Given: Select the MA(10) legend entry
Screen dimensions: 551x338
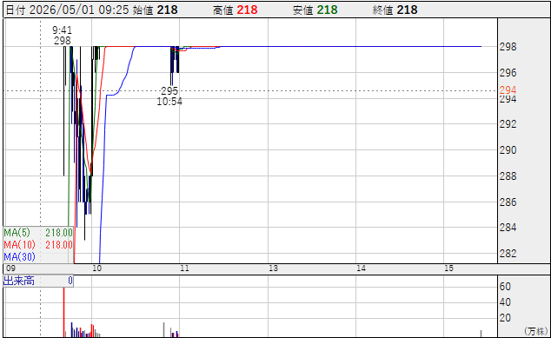Looking at the screenshot, I should 38,244.
